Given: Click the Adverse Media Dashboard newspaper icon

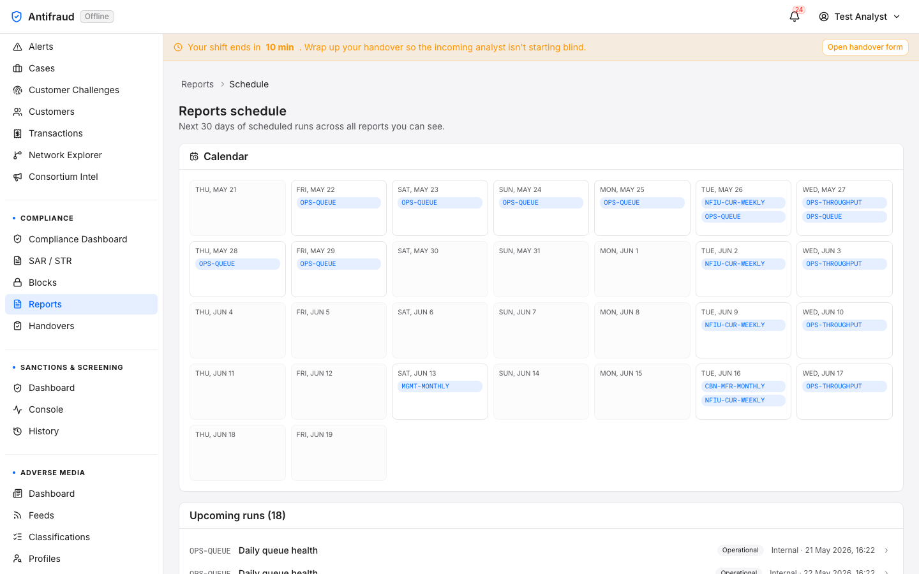Looking at the screenshot, I should pyautogui.click(x=18, y=494).
